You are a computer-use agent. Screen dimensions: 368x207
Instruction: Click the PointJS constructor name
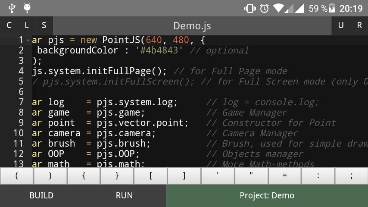click(x=121, y=40)
